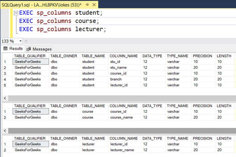Click TYPE_NAME header in course results grid
Screen dimensions: 236x157
178,106
